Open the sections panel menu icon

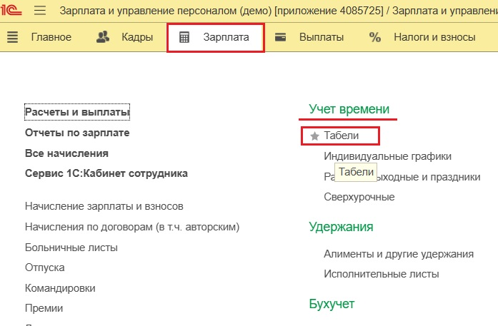tap(13, 37)
